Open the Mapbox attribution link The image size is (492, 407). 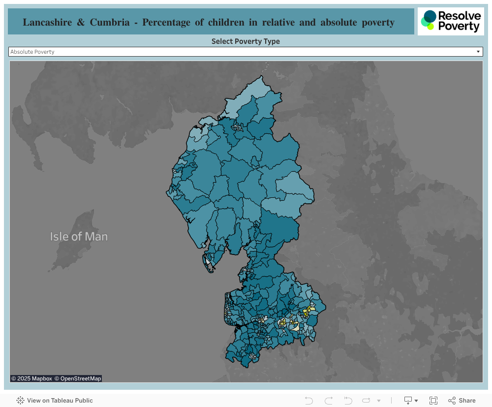tap(31, 378)
